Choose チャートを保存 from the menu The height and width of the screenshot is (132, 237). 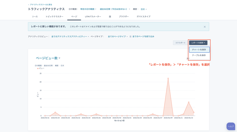[x=199, y=50]
